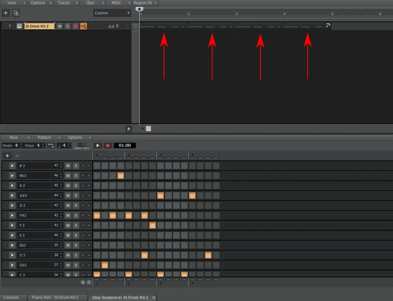Click the step record button
This screenshot has width=393, height=301.
pyautogui.click(x=107, y=145)
